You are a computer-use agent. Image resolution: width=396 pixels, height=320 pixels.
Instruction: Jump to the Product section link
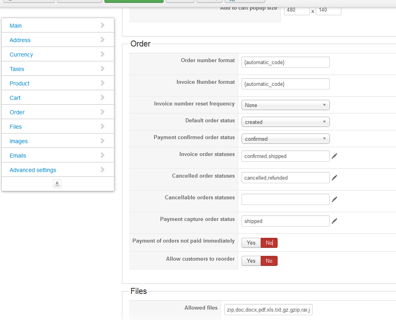click(x=20, y=83)
